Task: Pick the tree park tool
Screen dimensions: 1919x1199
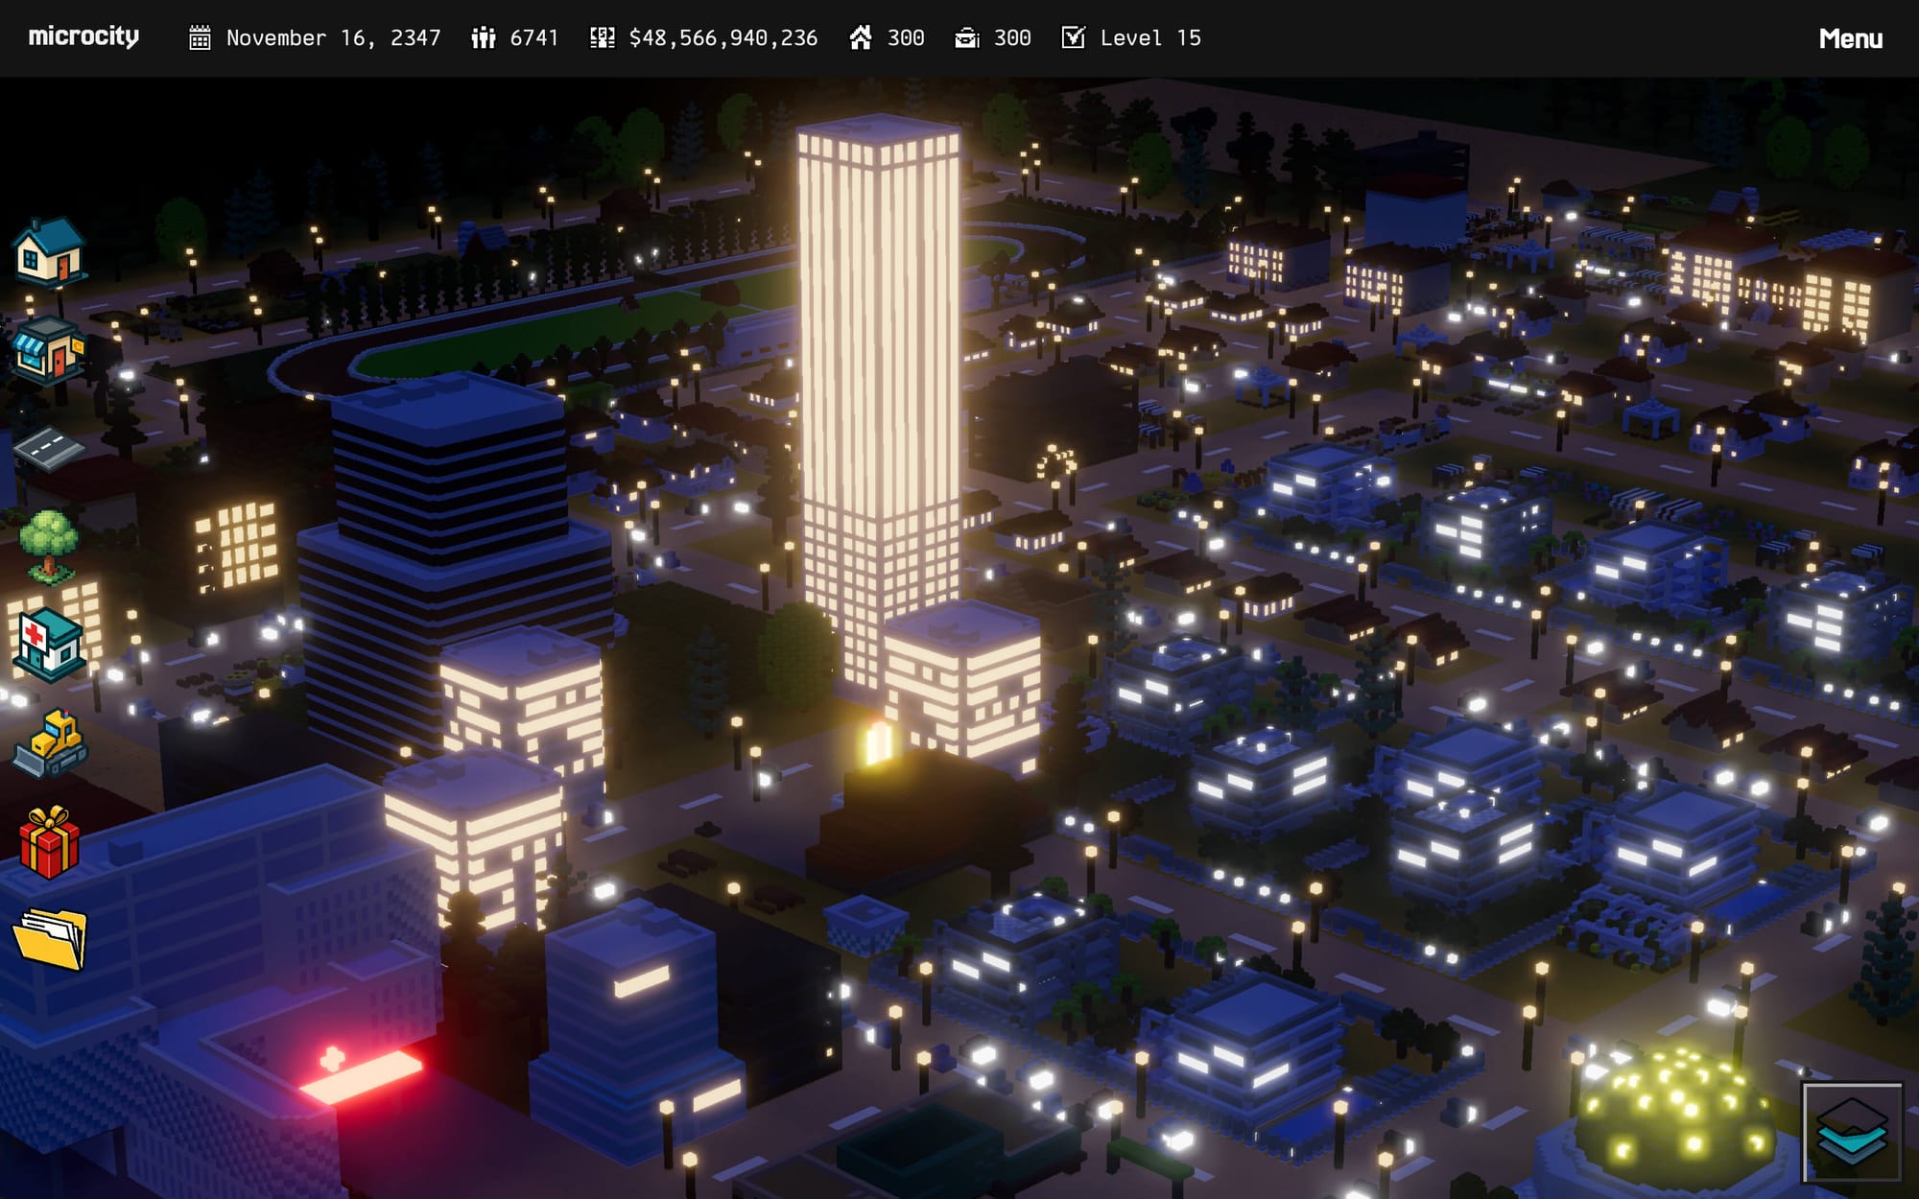Action: (x=50, y=546)
